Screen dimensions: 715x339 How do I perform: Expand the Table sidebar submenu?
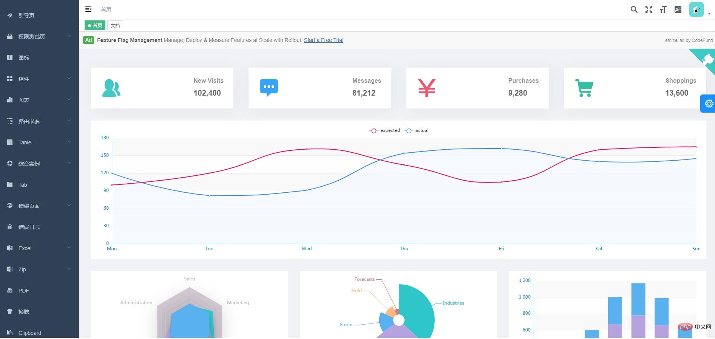(39, 142)
